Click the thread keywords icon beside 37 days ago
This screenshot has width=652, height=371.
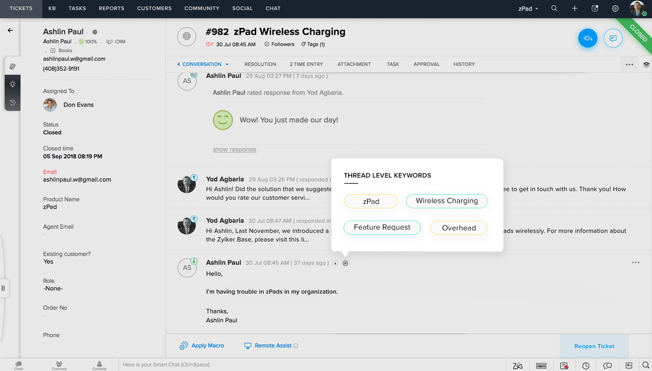click(345, 263)
